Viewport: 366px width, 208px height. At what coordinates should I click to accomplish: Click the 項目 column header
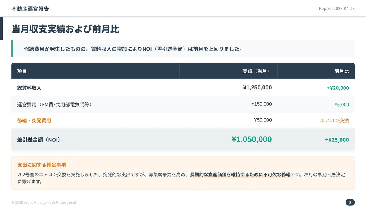[22, 71]
